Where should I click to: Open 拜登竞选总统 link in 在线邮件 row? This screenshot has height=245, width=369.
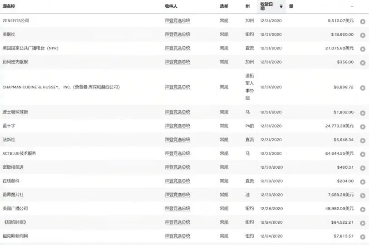coord(177,181)
